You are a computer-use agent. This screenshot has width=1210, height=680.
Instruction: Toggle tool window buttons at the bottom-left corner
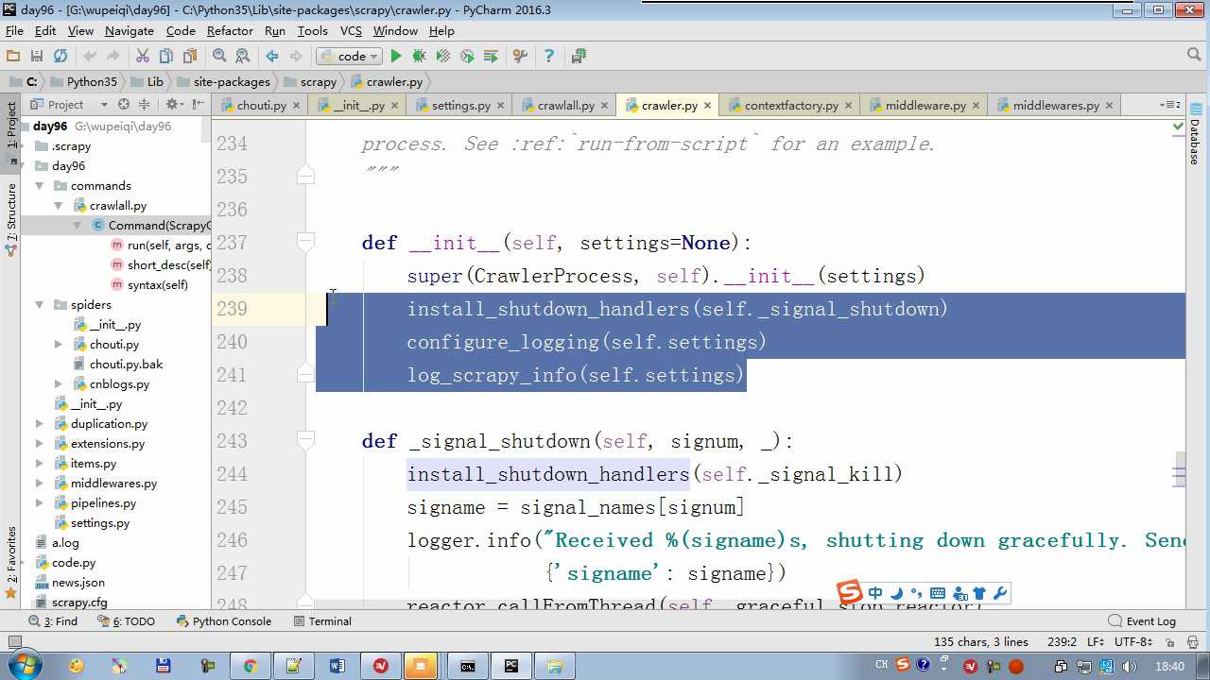13,641
